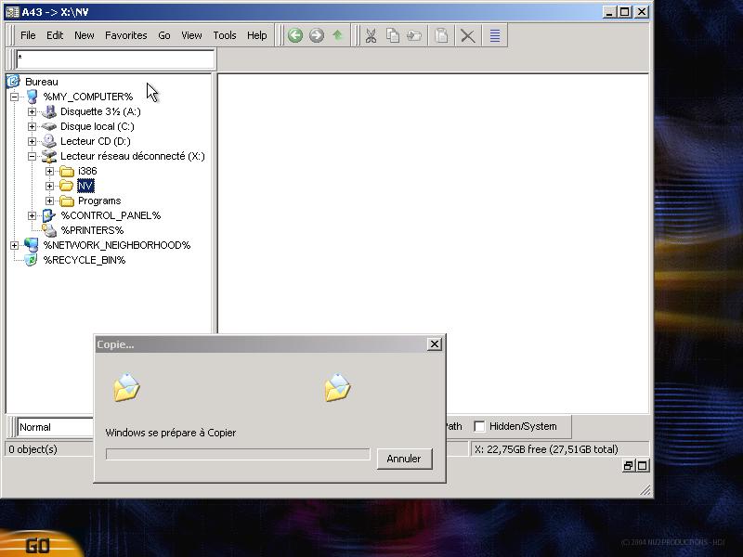Expand the Disquette 3½ (A:) node
Screen dimensions: 743x557
click(32, 111)
